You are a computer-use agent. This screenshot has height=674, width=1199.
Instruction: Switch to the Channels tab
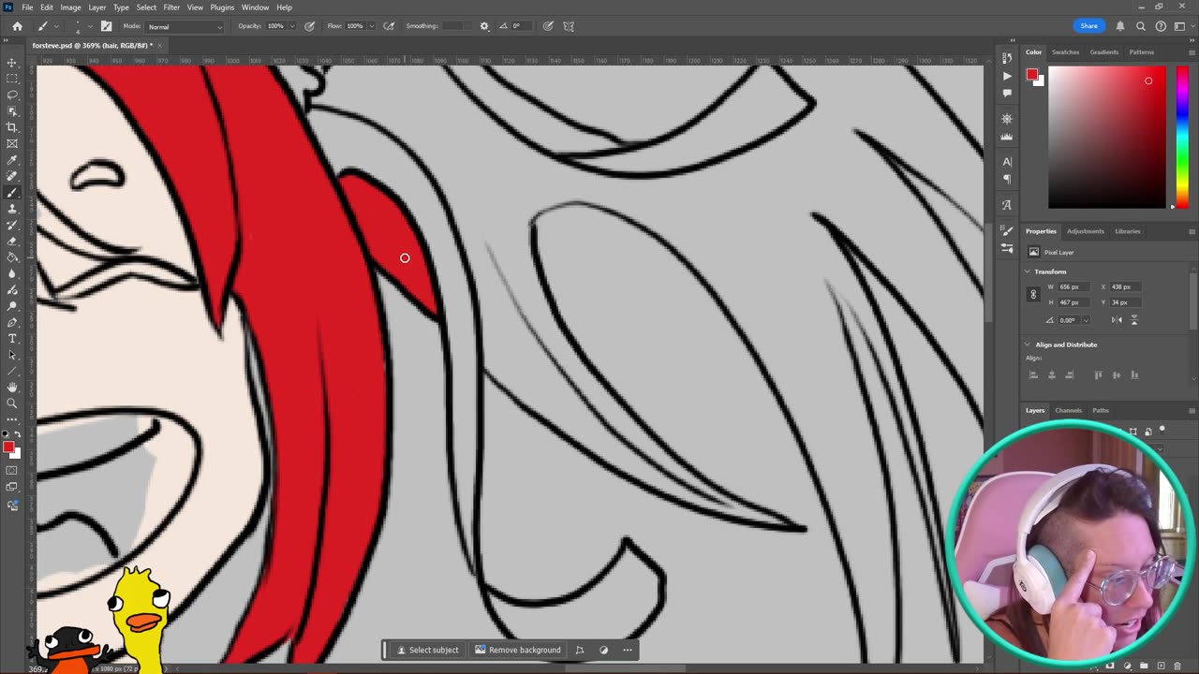(1068, 410)
